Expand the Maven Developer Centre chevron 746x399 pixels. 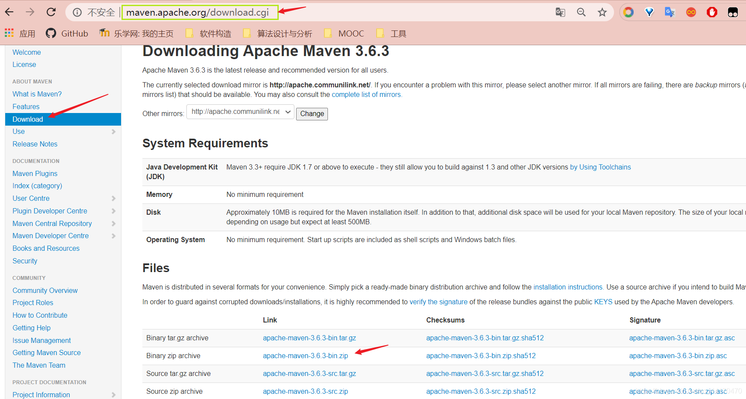pos(114,236)
